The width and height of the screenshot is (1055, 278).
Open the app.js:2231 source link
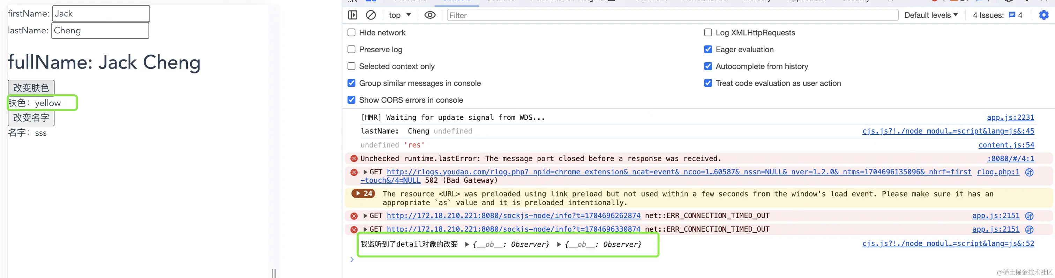tap(1010, 118)
